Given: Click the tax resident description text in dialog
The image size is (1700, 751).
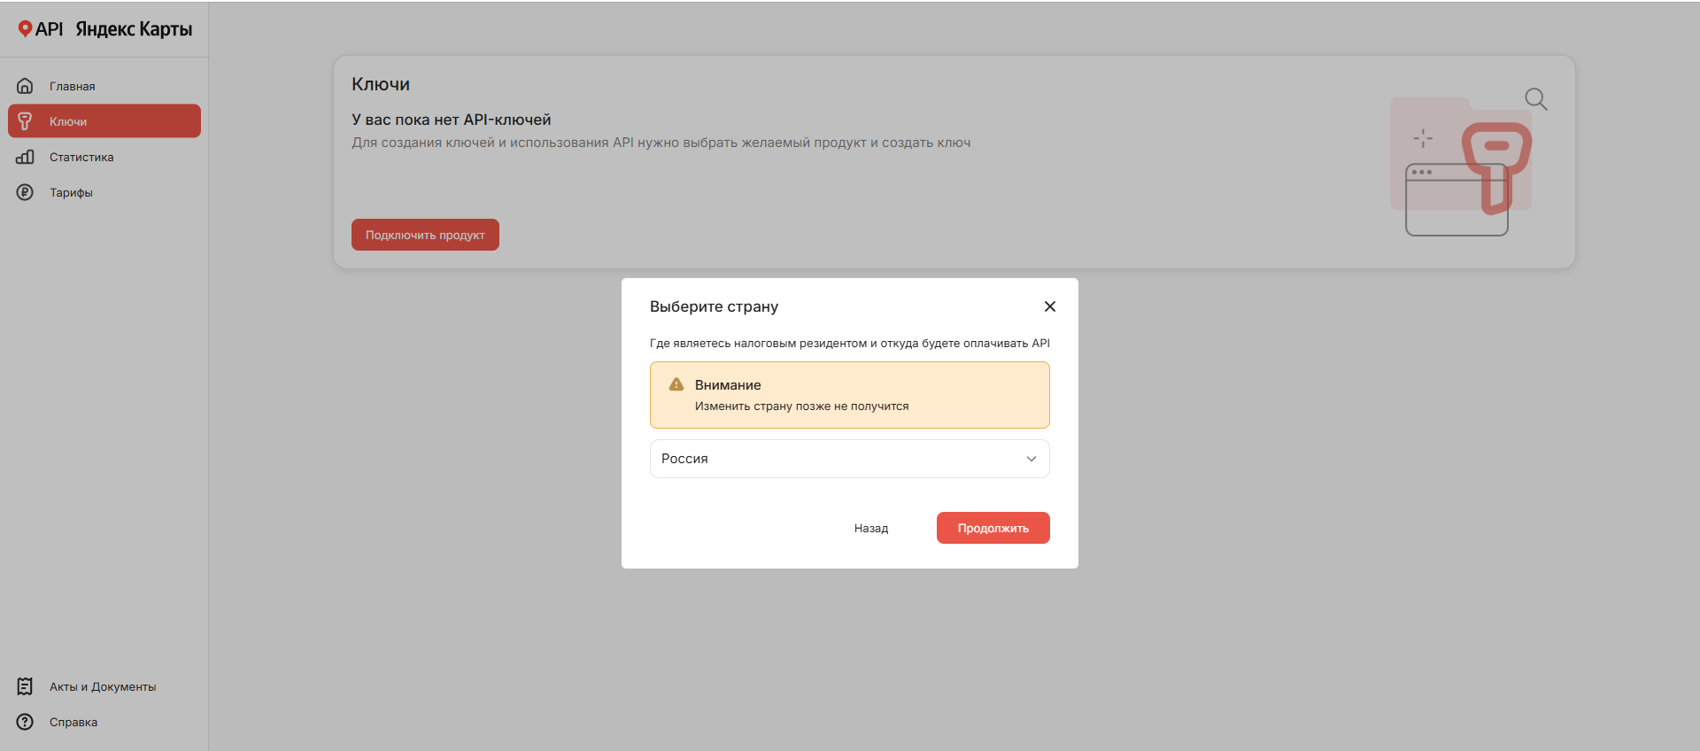Looking at the screenshot, I should [x=850, y=344].
